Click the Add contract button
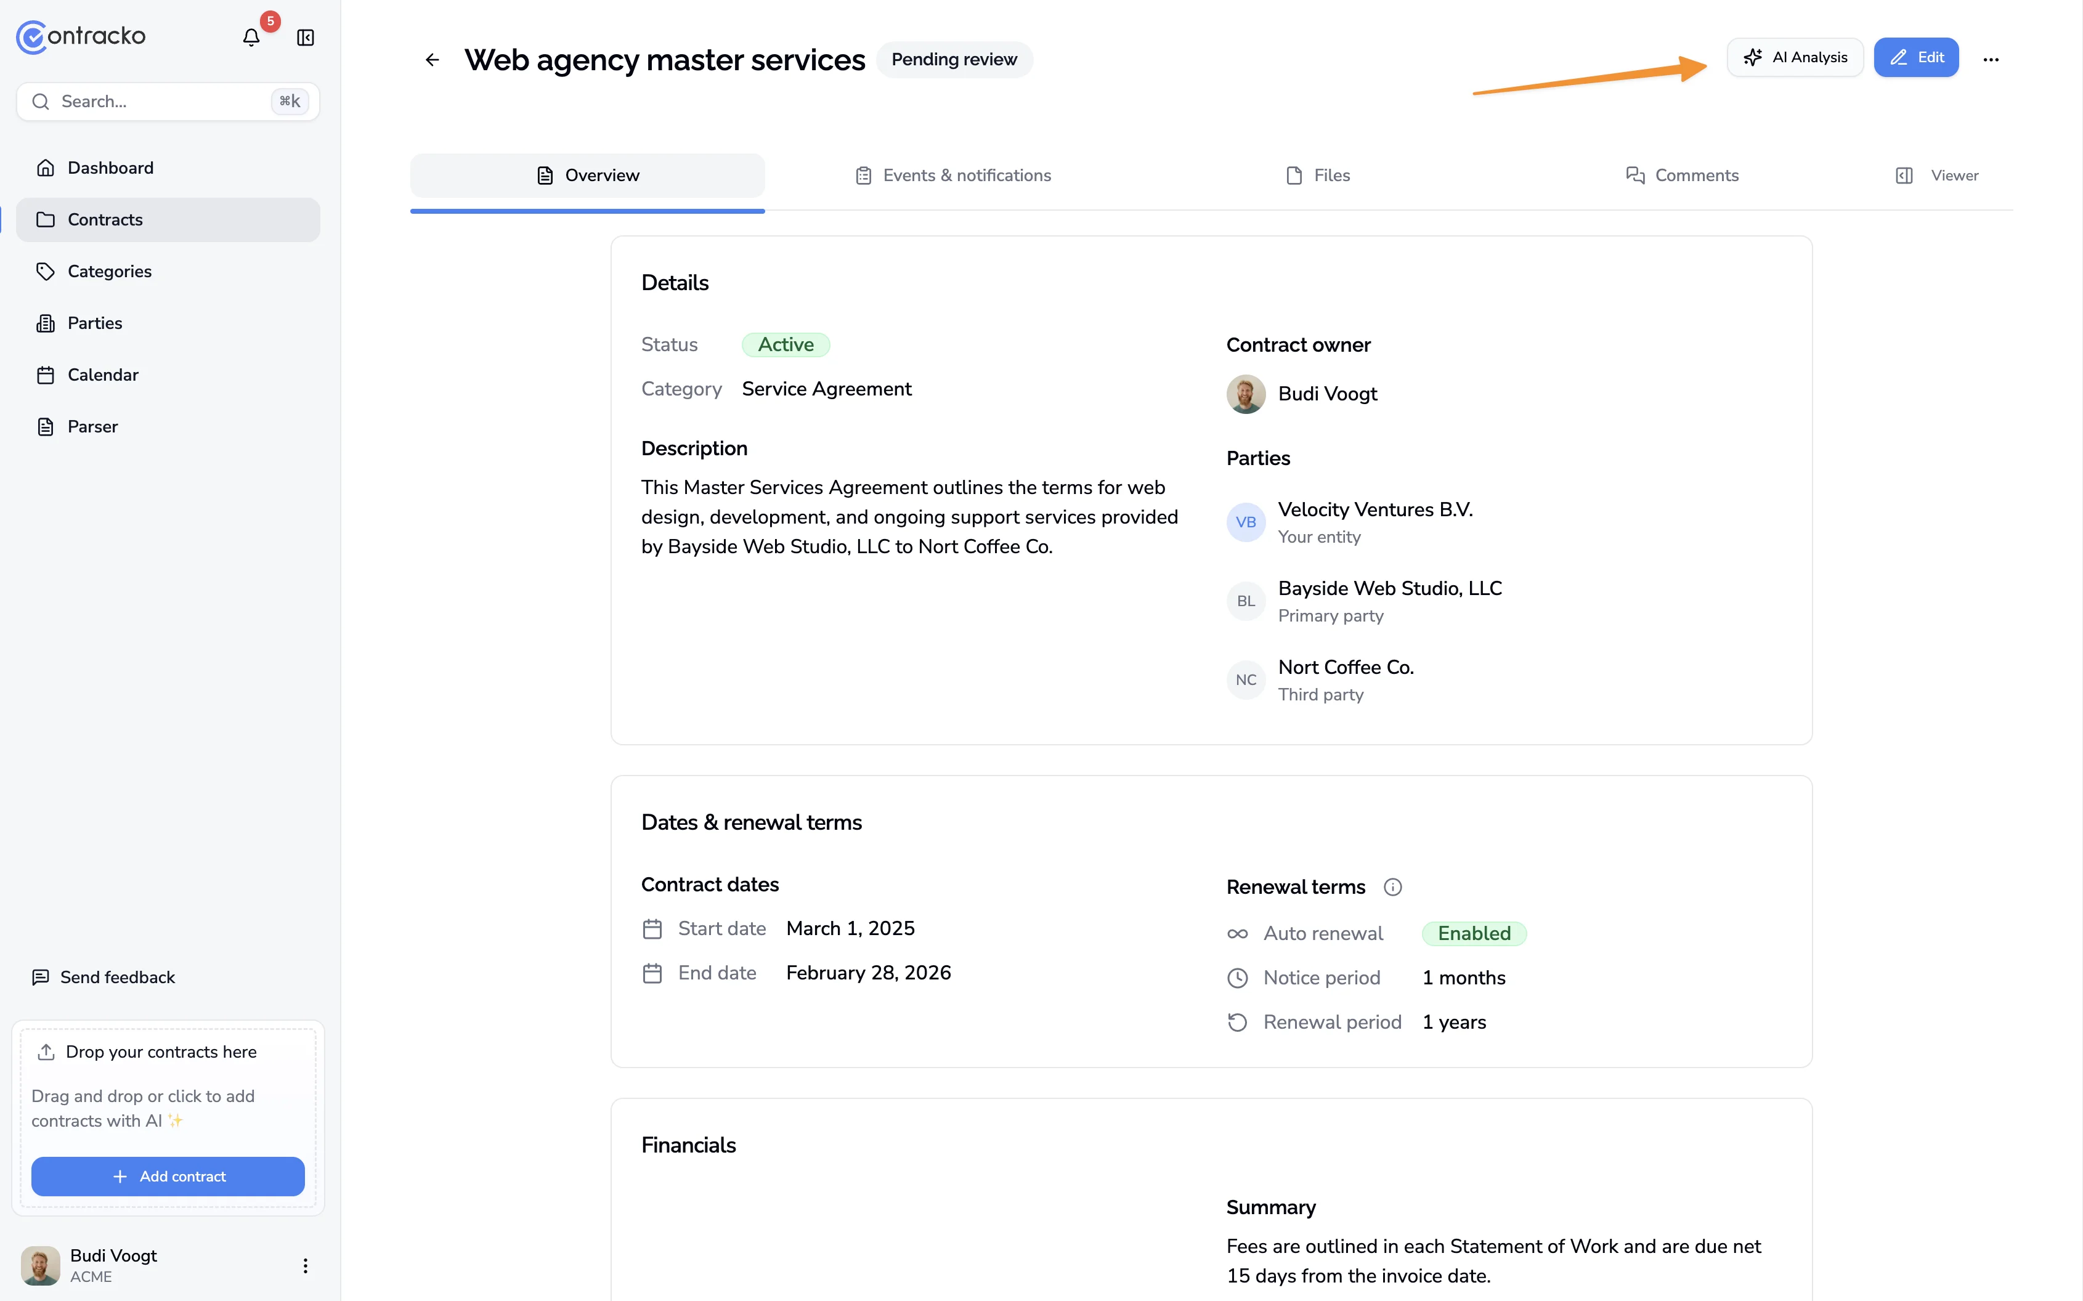 click(x=168, y=1176)
